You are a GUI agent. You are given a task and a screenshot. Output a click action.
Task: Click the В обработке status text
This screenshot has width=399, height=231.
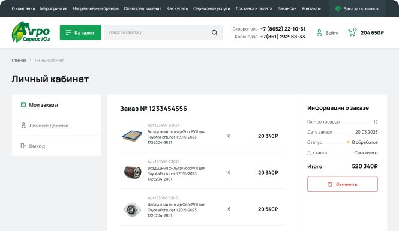(x=365, y=142)
